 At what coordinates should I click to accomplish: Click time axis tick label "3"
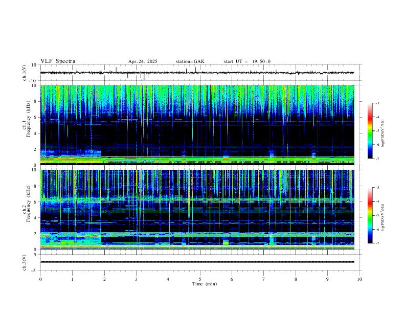(136, 279)
